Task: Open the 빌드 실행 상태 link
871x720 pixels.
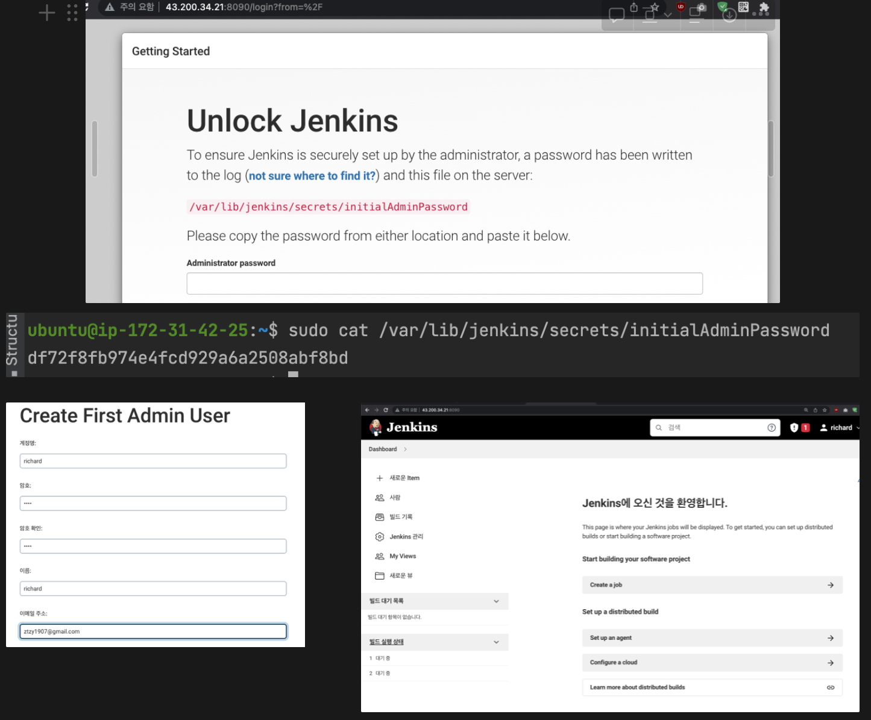Action: [x=386, y=642]
